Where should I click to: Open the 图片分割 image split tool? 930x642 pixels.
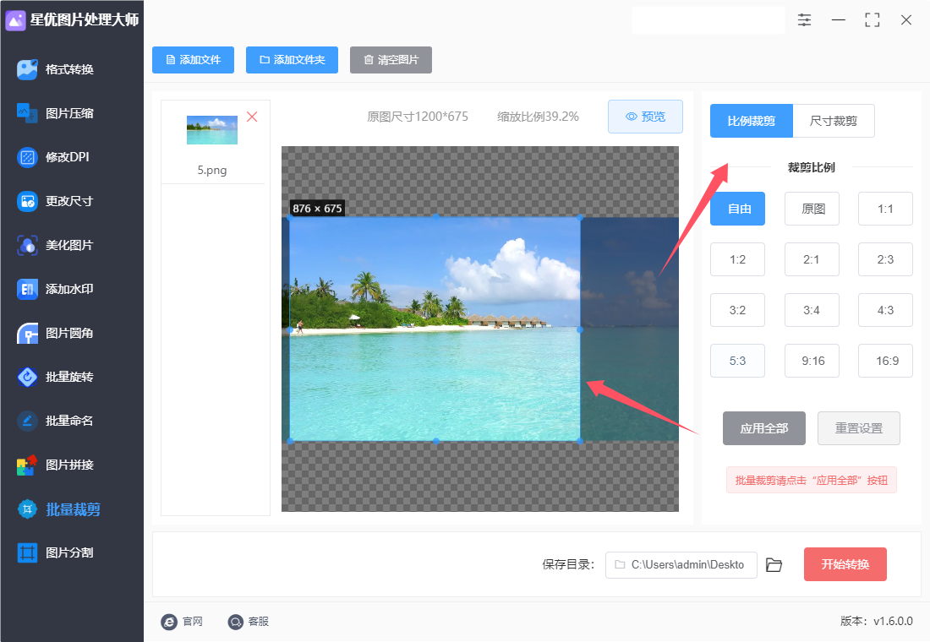[57, 552]
